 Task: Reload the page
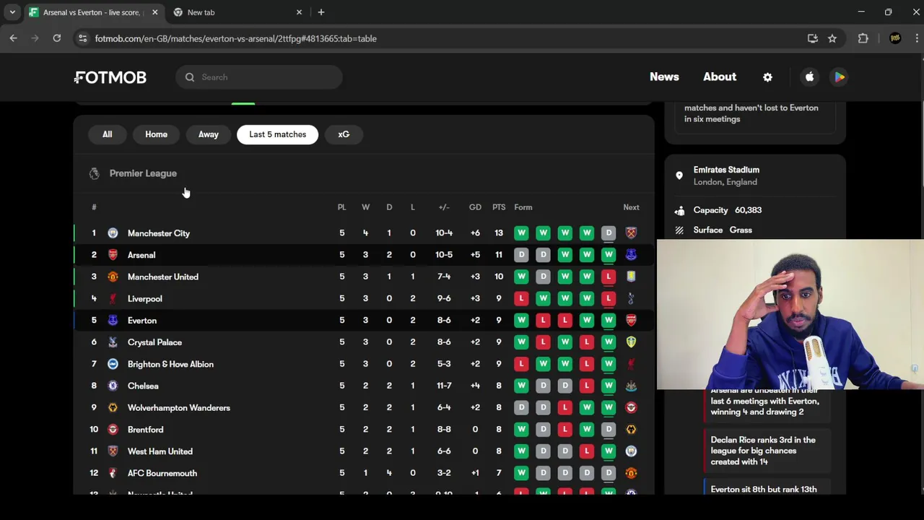click(x=56, y=38)
